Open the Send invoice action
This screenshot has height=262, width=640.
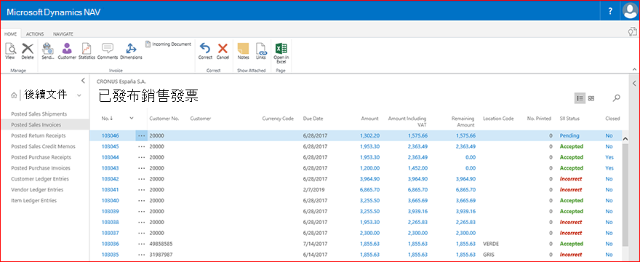pos(48,52)
